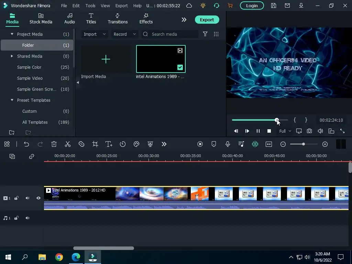Click the preview playback progress slider

[260, 120]
